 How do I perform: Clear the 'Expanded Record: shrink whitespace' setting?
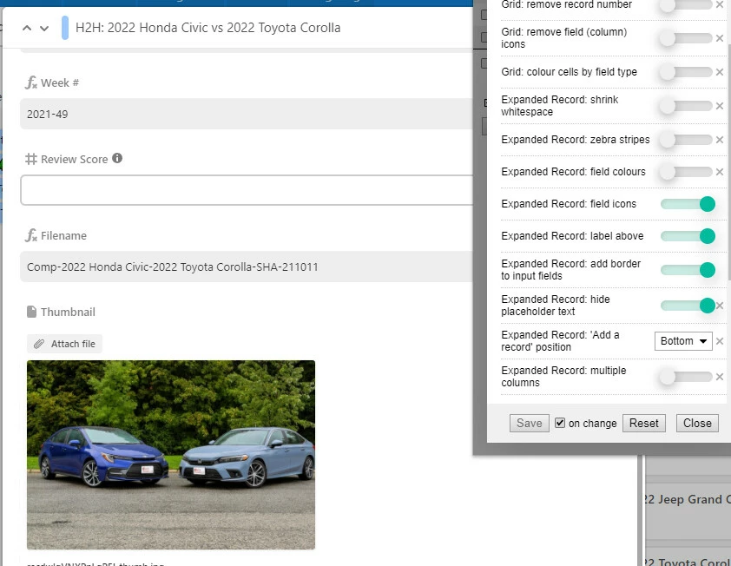click(720, 106)
